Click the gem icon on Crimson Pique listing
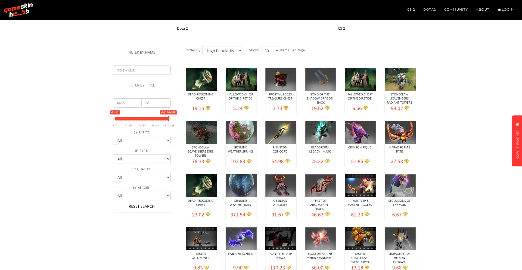The image size is (522, 270). click(367, 162)
